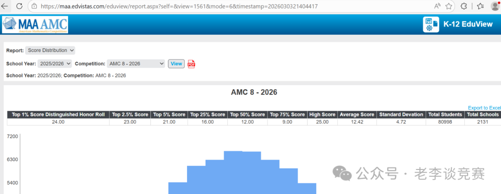Click the MAA AMC logo

[35, 25]
